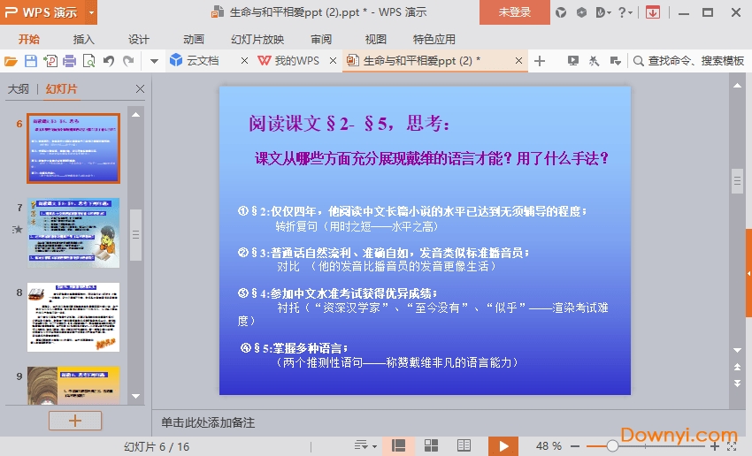Switch to Reading view icon
The height and width of the screenshot is (456, 752).
464,446
